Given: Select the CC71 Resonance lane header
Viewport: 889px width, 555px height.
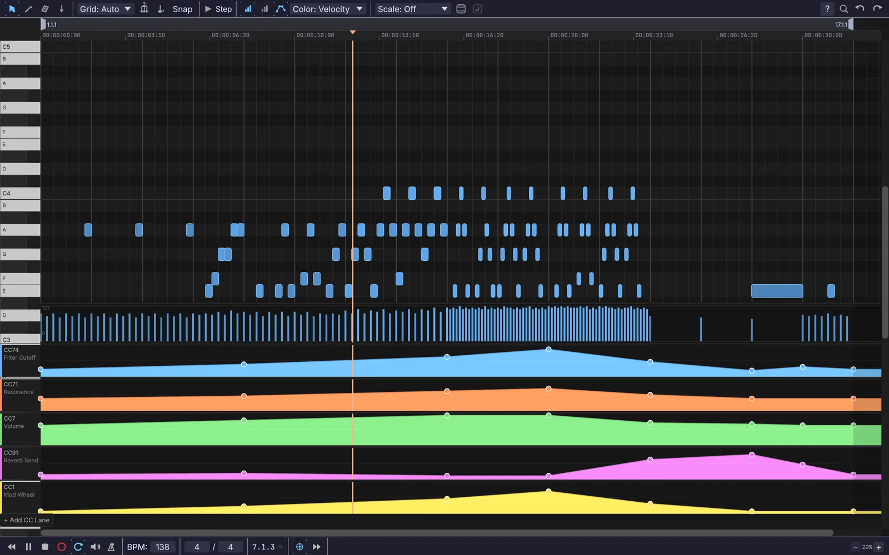Looking at the screenshot, I should tap(21, 395).
